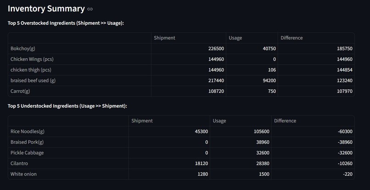Click the Carrot difference cell 107970

pos(316,91)
